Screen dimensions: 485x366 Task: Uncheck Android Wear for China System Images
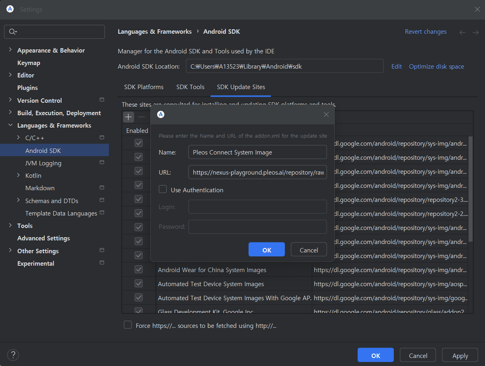click(139, 270)
